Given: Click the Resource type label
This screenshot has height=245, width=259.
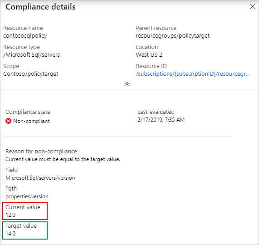Looking at the screenshot, I should [21, 47].
